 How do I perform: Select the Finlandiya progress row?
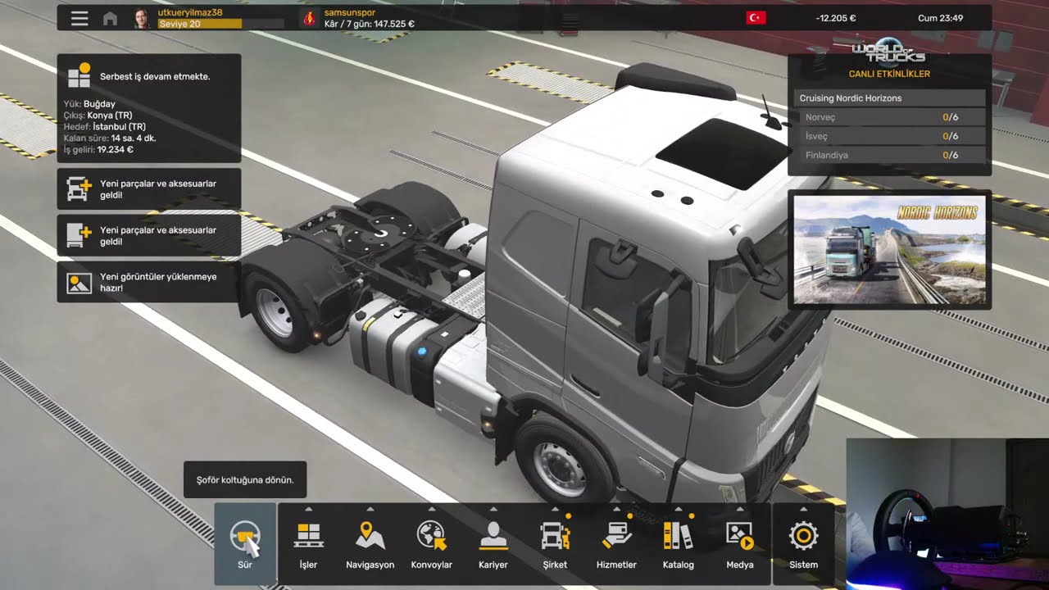point(889,155)
